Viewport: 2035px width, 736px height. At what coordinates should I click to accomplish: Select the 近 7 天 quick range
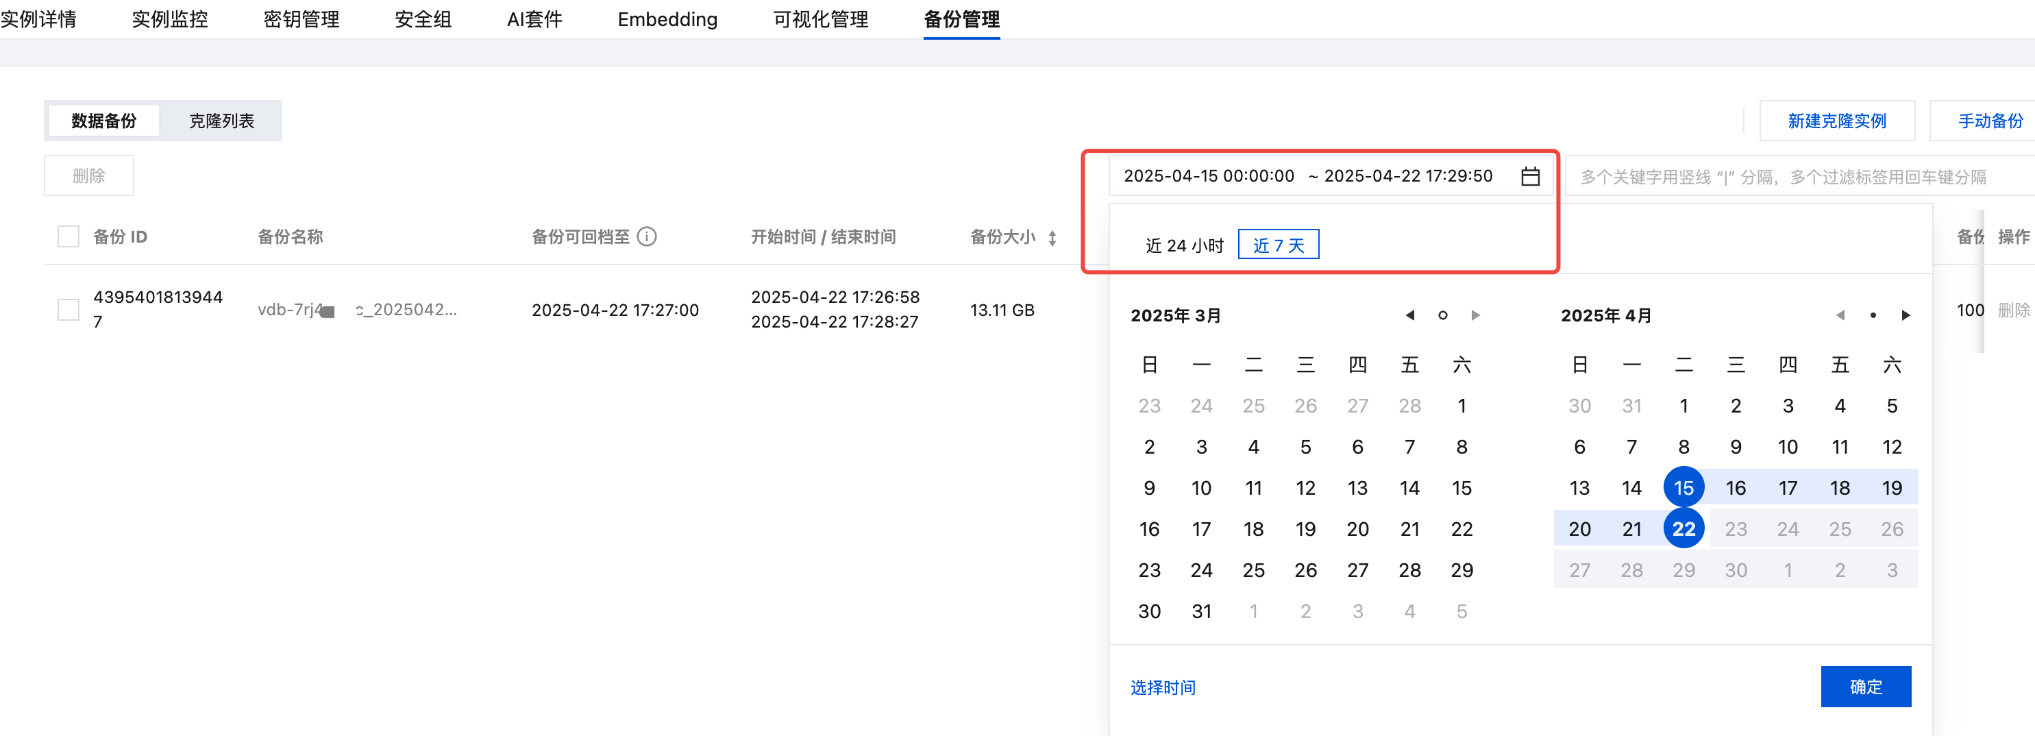[1277, 245]
